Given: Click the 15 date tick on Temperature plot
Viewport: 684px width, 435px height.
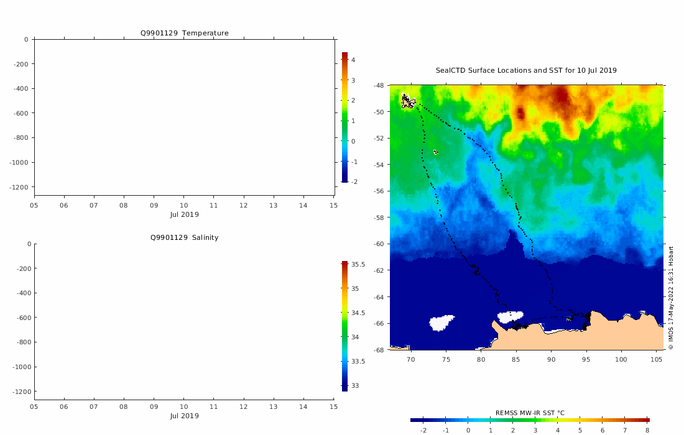Looking at the screenshot, I should pos(333,205).
